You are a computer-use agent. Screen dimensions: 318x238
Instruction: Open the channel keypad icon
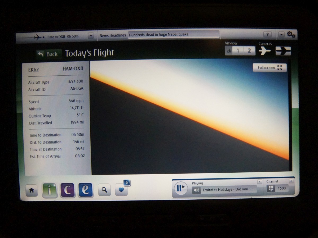tap(271, 189)
